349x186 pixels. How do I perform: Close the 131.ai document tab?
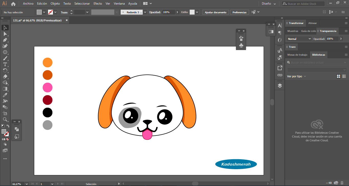67,20
